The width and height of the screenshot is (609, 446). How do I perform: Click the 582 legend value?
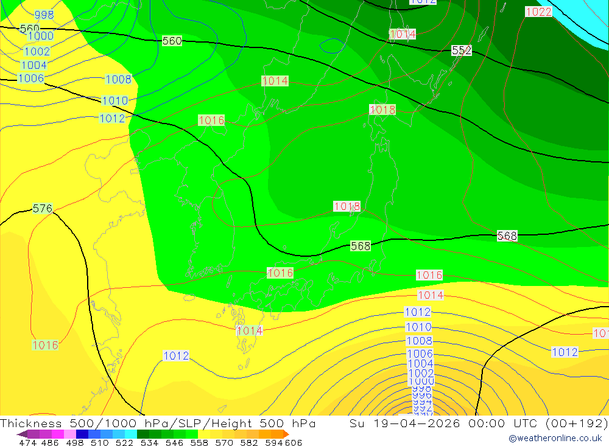click(x=249, y=443)
